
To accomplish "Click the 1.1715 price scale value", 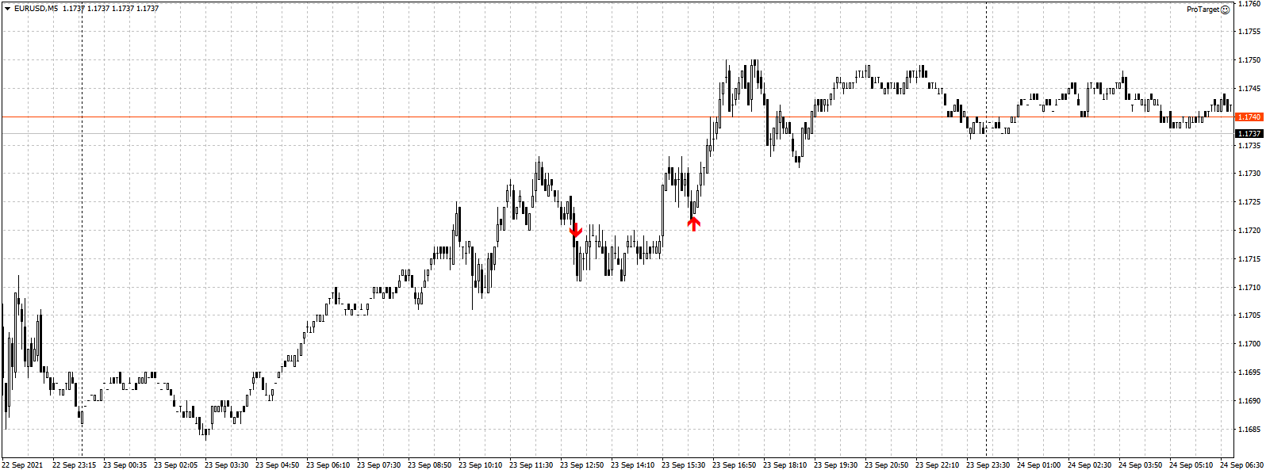I will click(x=1249, y=259).
